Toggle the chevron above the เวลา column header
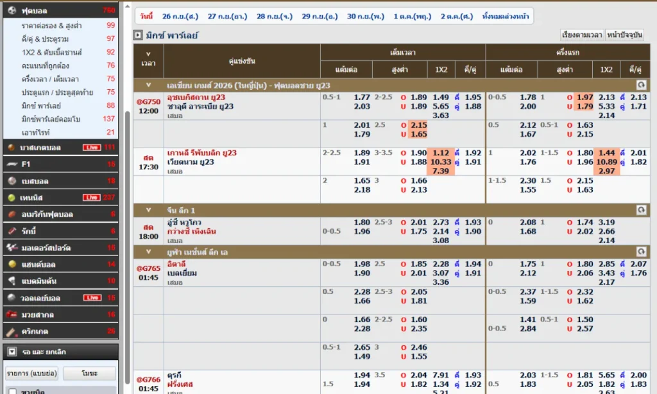The image size is (657, 394). [x=148, y=54]
